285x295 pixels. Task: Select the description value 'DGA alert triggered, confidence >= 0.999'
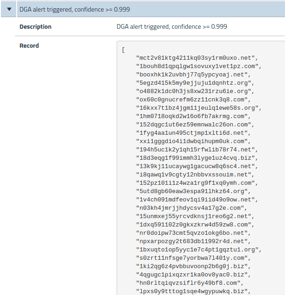tap(172, 26)
